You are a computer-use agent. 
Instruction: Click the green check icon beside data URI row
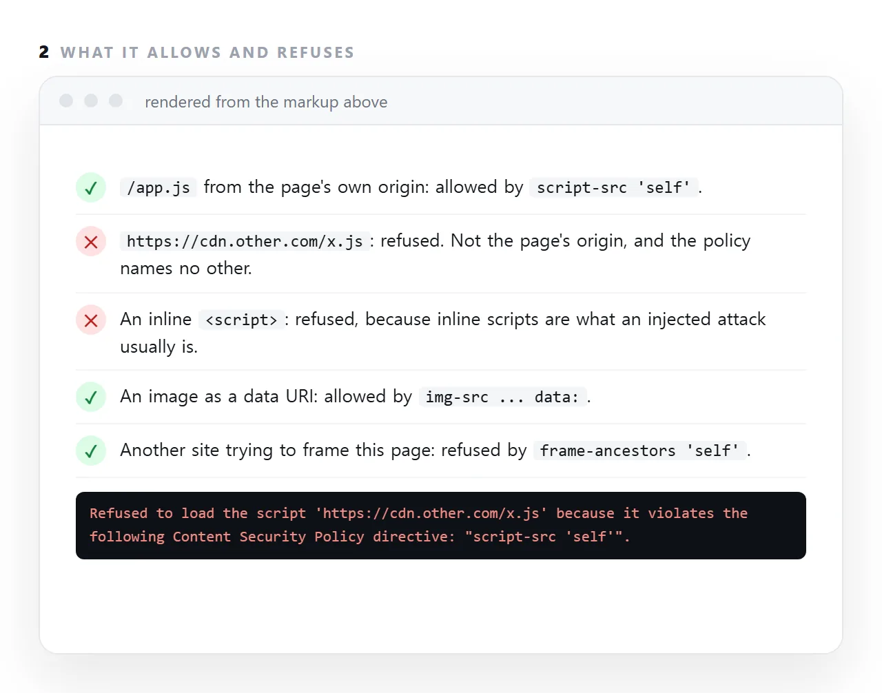coord(90,397)
